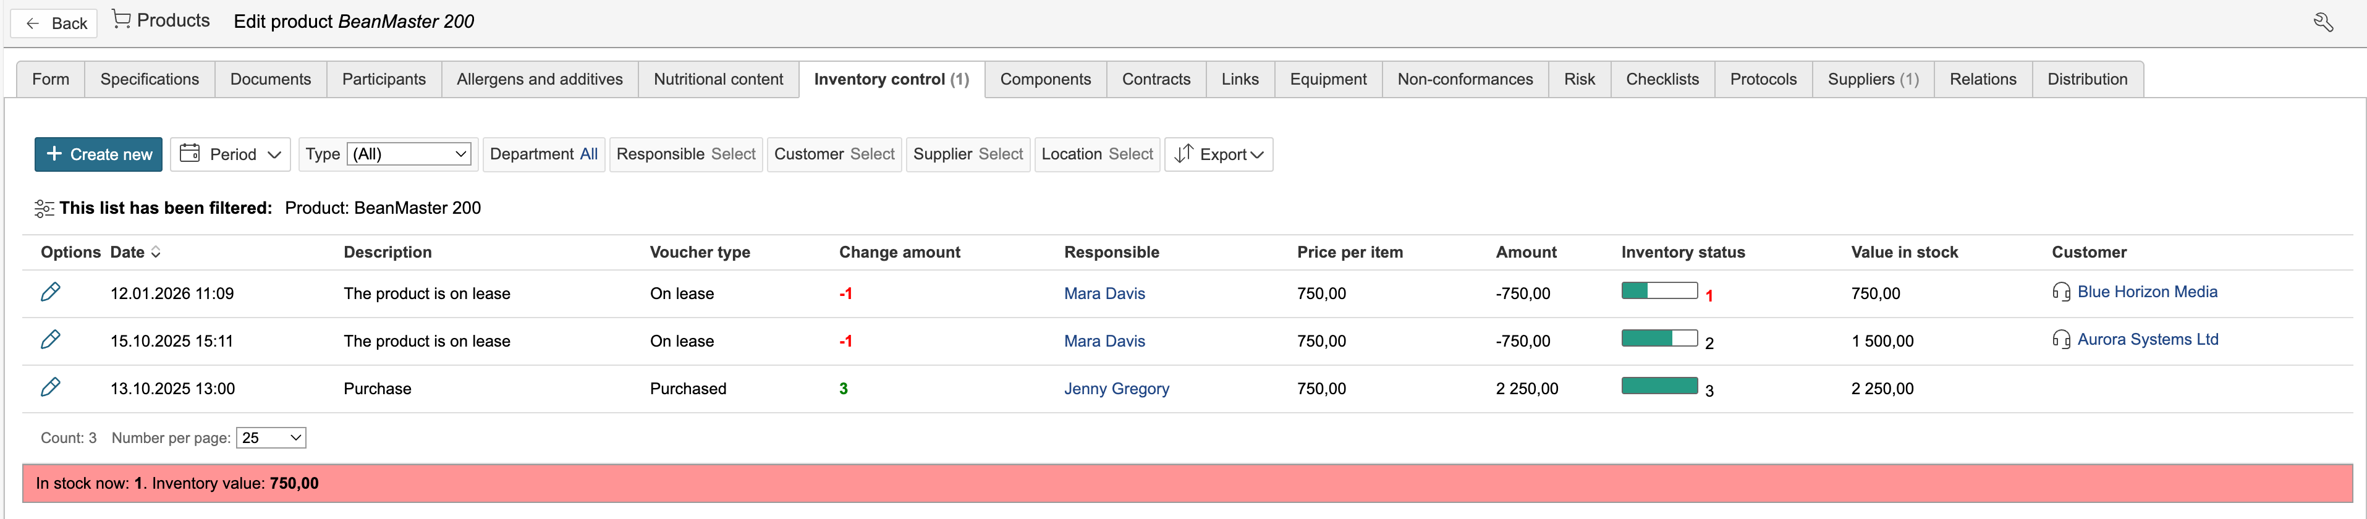Open the Participants tab
The width and height of the screenshot is (2367, 519).
[x=384, y=79]
